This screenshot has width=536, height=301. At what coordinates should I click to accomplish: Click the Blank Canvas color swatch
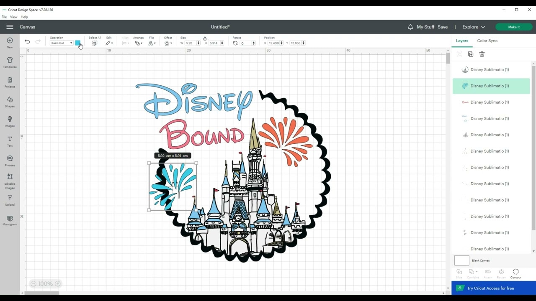(462, 260)
